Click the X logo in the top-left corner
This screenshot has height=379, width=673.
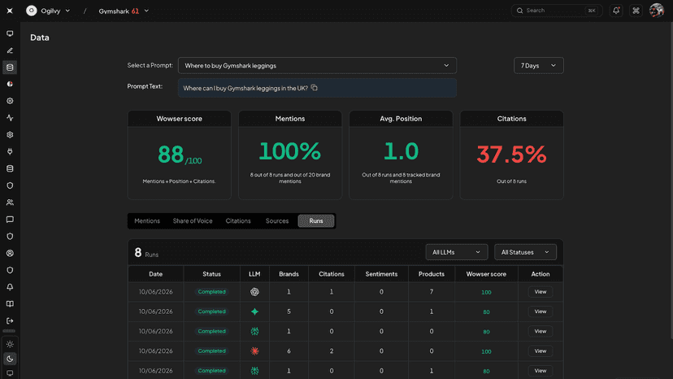[10, 11]
